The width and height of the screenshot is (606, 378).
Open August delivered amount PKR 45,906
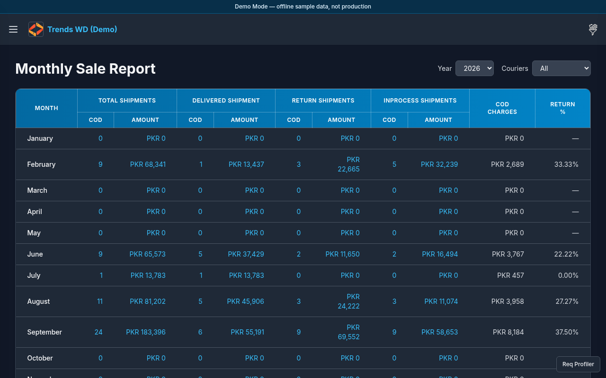(246, 301)
